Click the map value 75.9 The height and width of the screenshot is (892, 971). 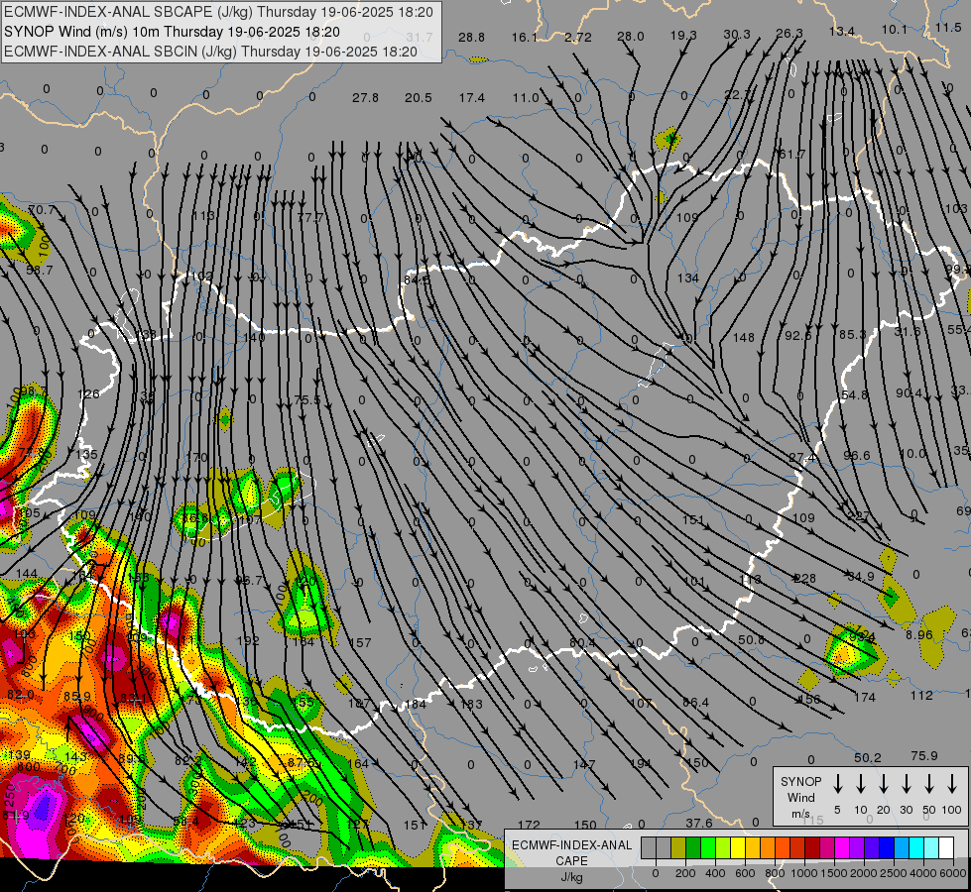924,756
